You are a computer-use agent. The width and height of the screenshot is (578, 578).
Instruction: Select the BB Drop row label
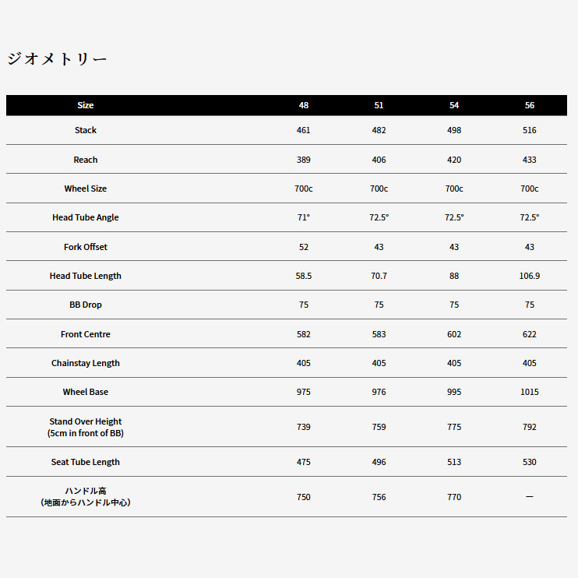86,305
